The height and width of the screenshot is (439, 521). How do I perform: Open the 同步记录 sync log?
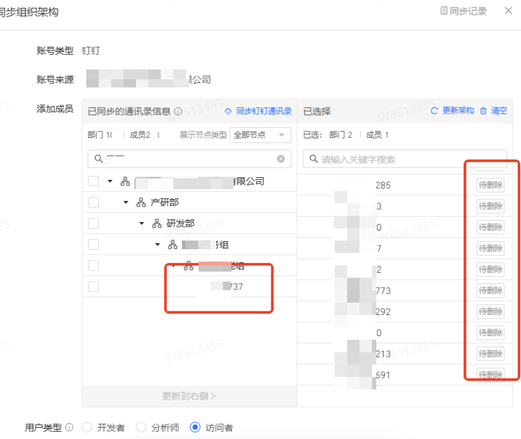point(463,11)
